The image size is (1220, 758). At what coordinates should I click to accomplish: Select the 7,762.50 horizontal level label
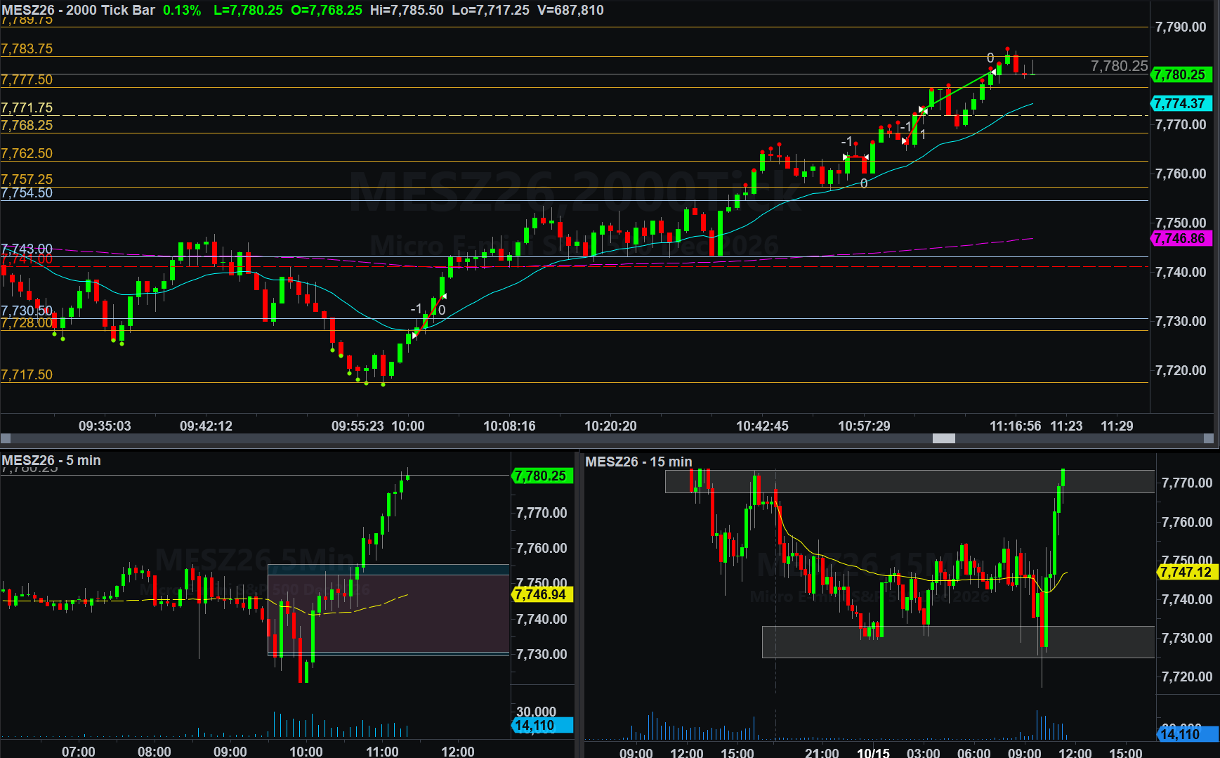point(27,153)
